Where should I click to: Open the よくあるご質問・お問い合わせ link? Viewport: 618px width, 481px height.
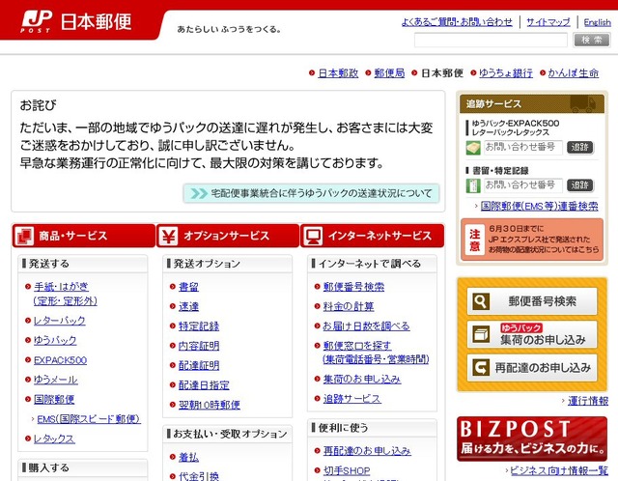click(x=457, y=21)
